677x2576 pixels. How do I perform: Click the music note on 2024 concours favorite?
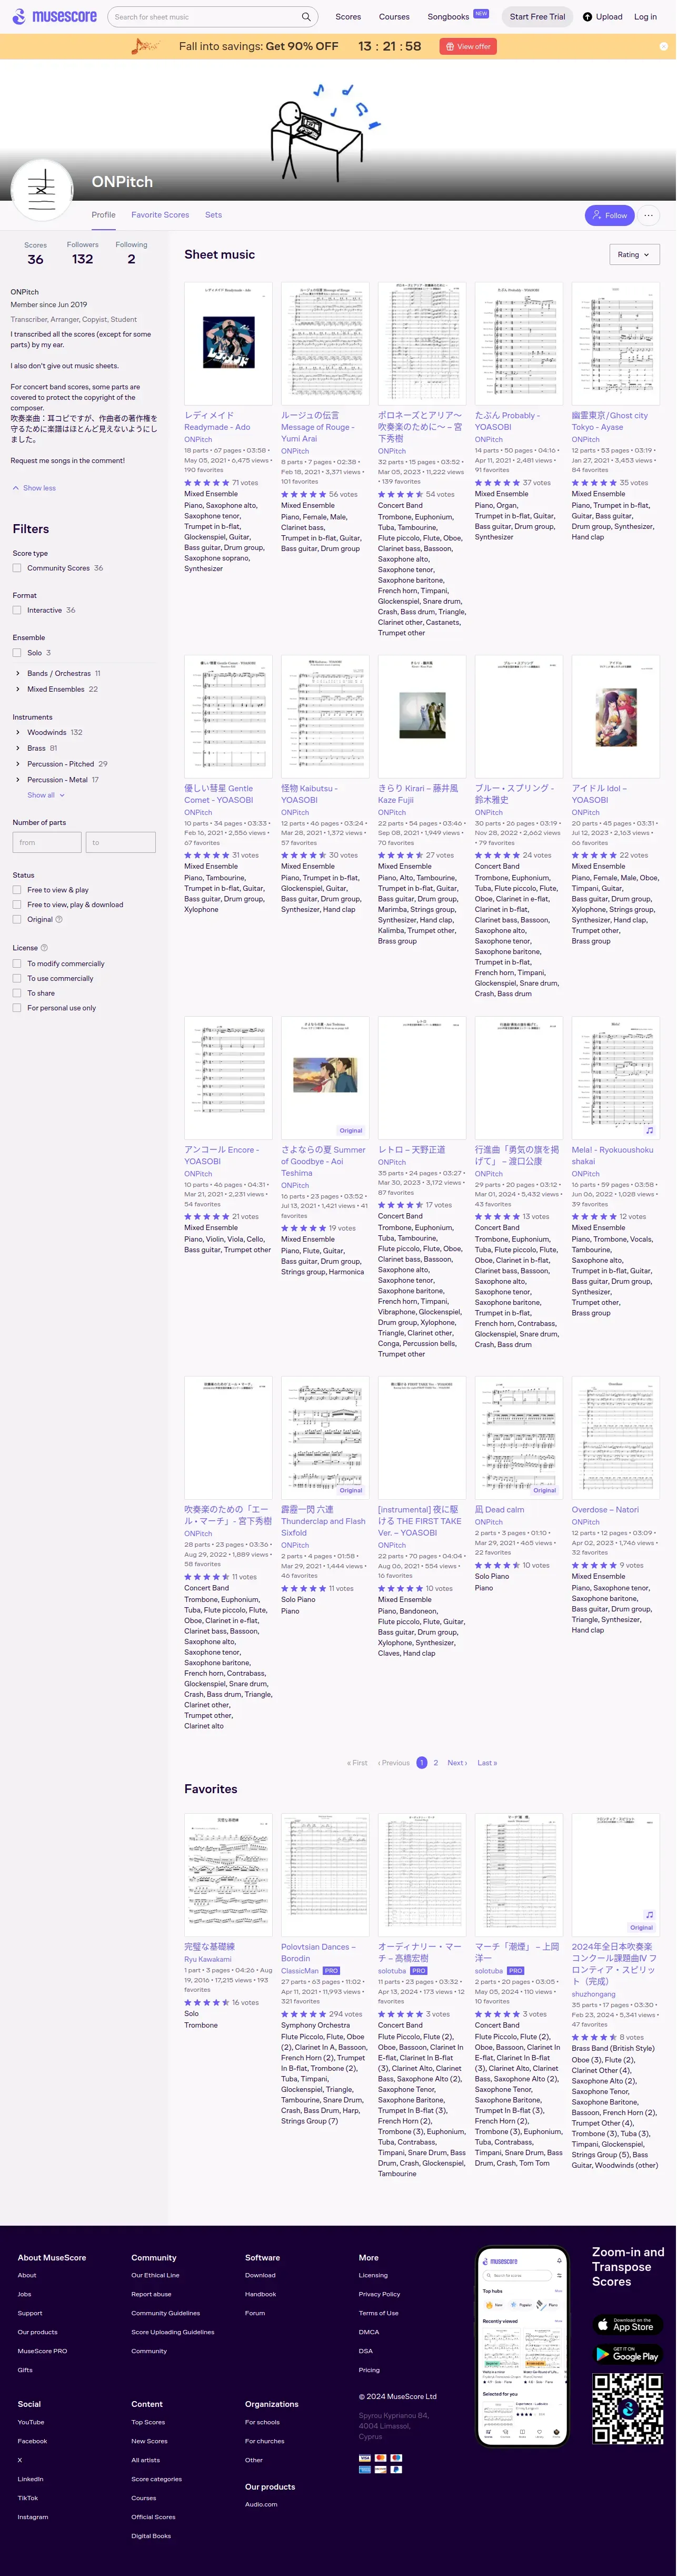click(649, 1915)
